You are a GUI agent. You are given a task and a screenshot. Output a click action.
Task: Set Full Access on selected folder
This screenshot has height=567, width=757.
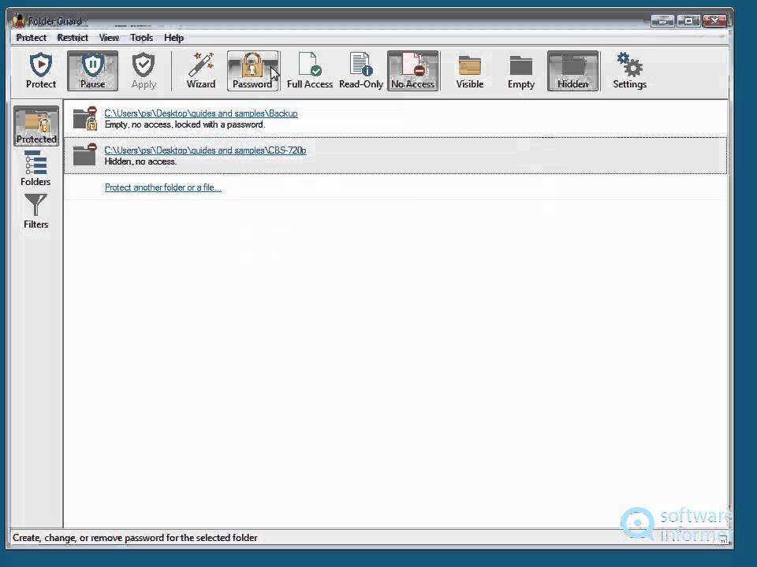pos(309,71)
